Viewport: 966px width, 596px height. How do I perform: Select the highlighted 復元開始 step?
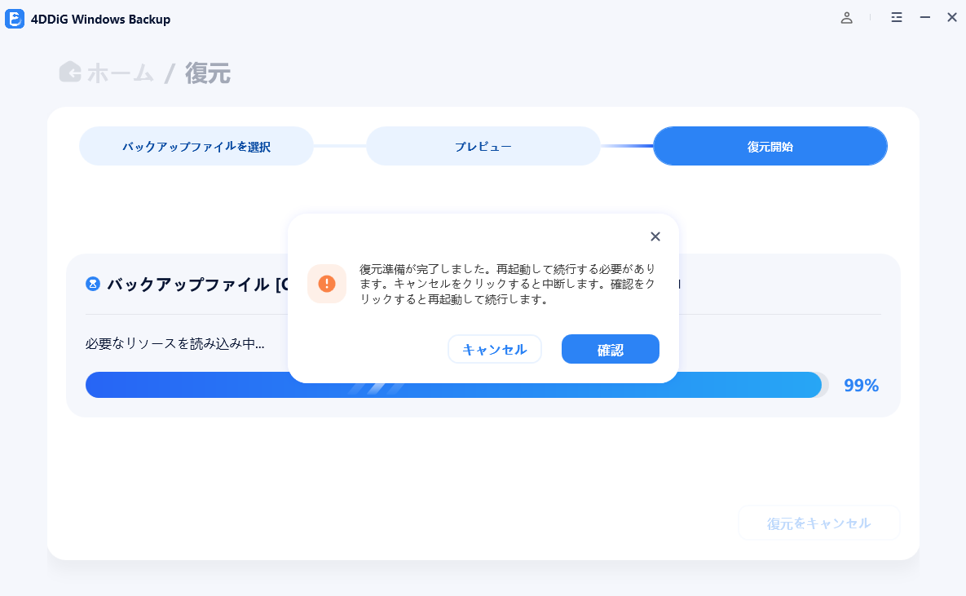coord(770,146)
